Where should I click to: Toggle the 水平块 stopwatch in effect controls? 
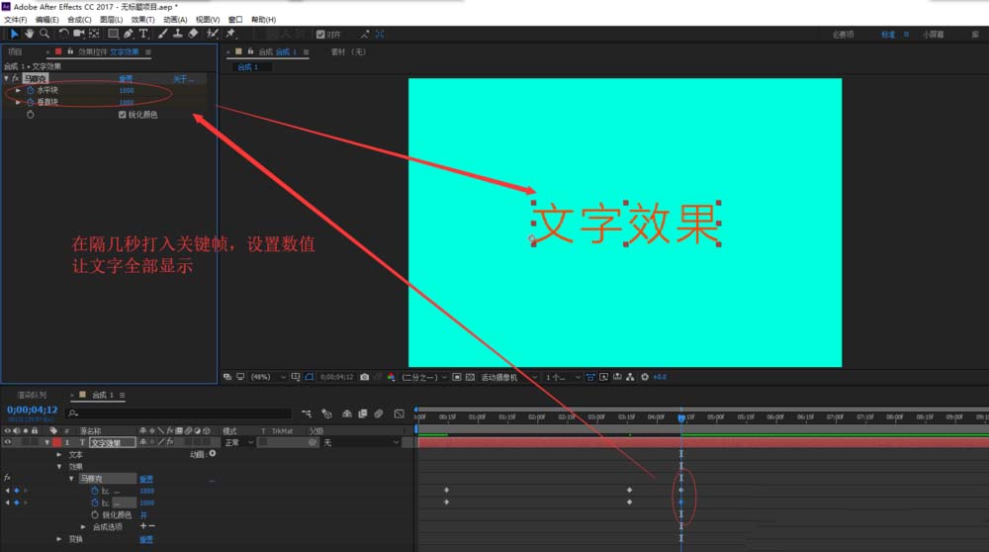(x=31, y=90)
